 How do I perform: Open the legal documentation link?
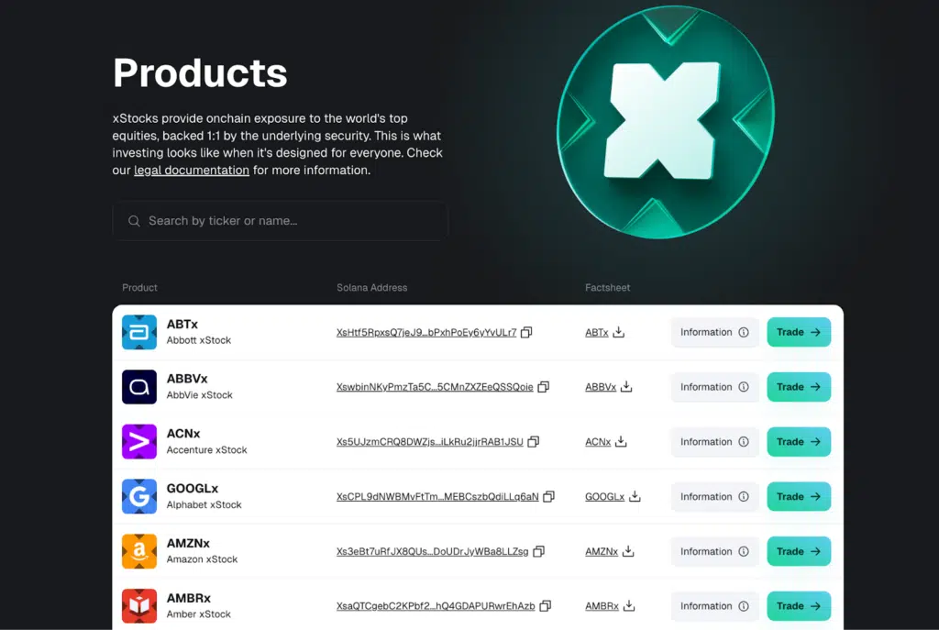tap(192, 171)
